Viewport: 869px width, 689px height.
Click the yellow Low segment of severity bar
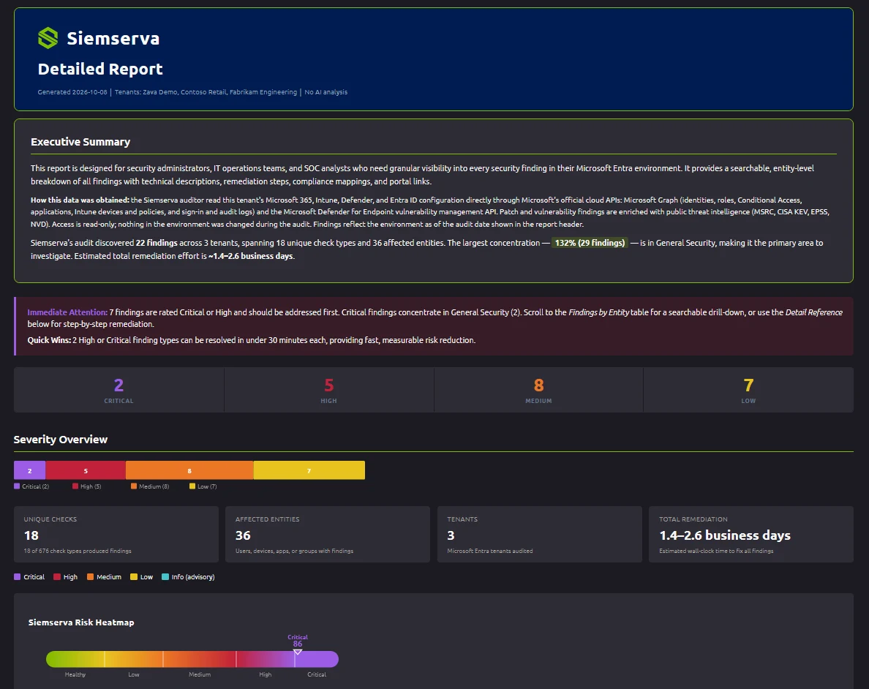pyautogui.click(x=309, y=470)
